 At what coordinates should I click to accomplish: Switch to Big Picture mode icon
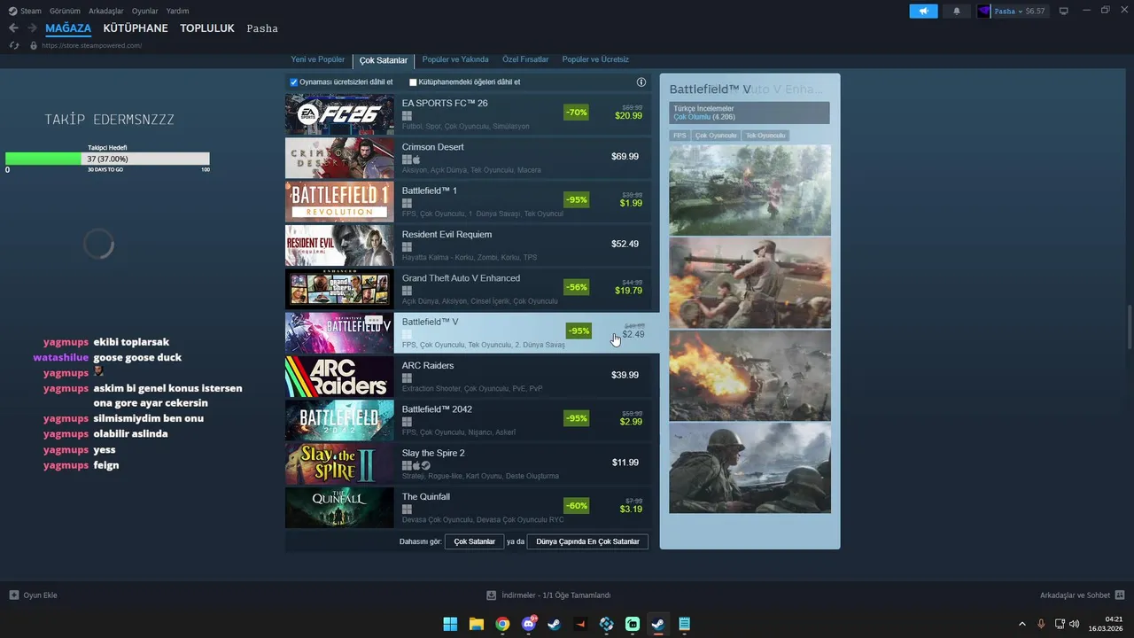1064,11
